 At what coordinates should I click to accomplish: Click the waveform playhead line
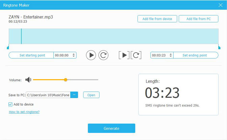tap(21, 36)
